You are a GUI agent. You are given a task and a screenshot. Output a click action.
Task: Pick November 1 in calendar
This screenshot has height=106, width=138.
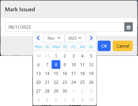56,56
